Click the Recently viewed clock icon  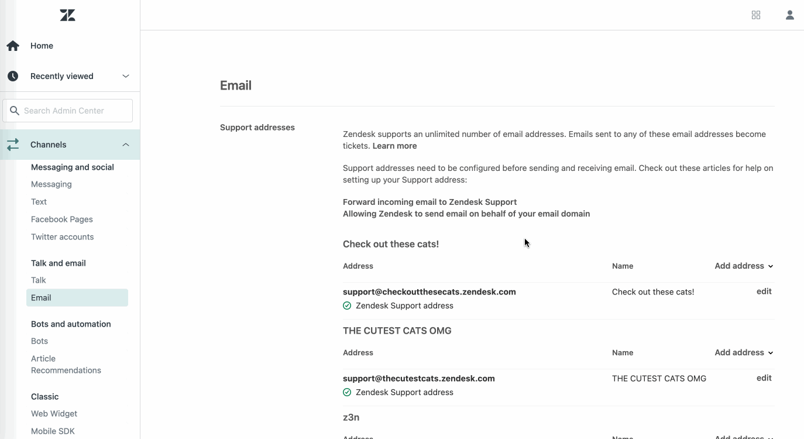click(x=12, y=76)
